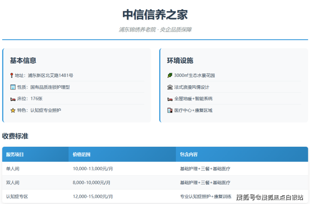Viewport: 310px width, 204px height.
Task: Select the 双人间 table row label
Action: pyautogui.click(x=13, y=183)
